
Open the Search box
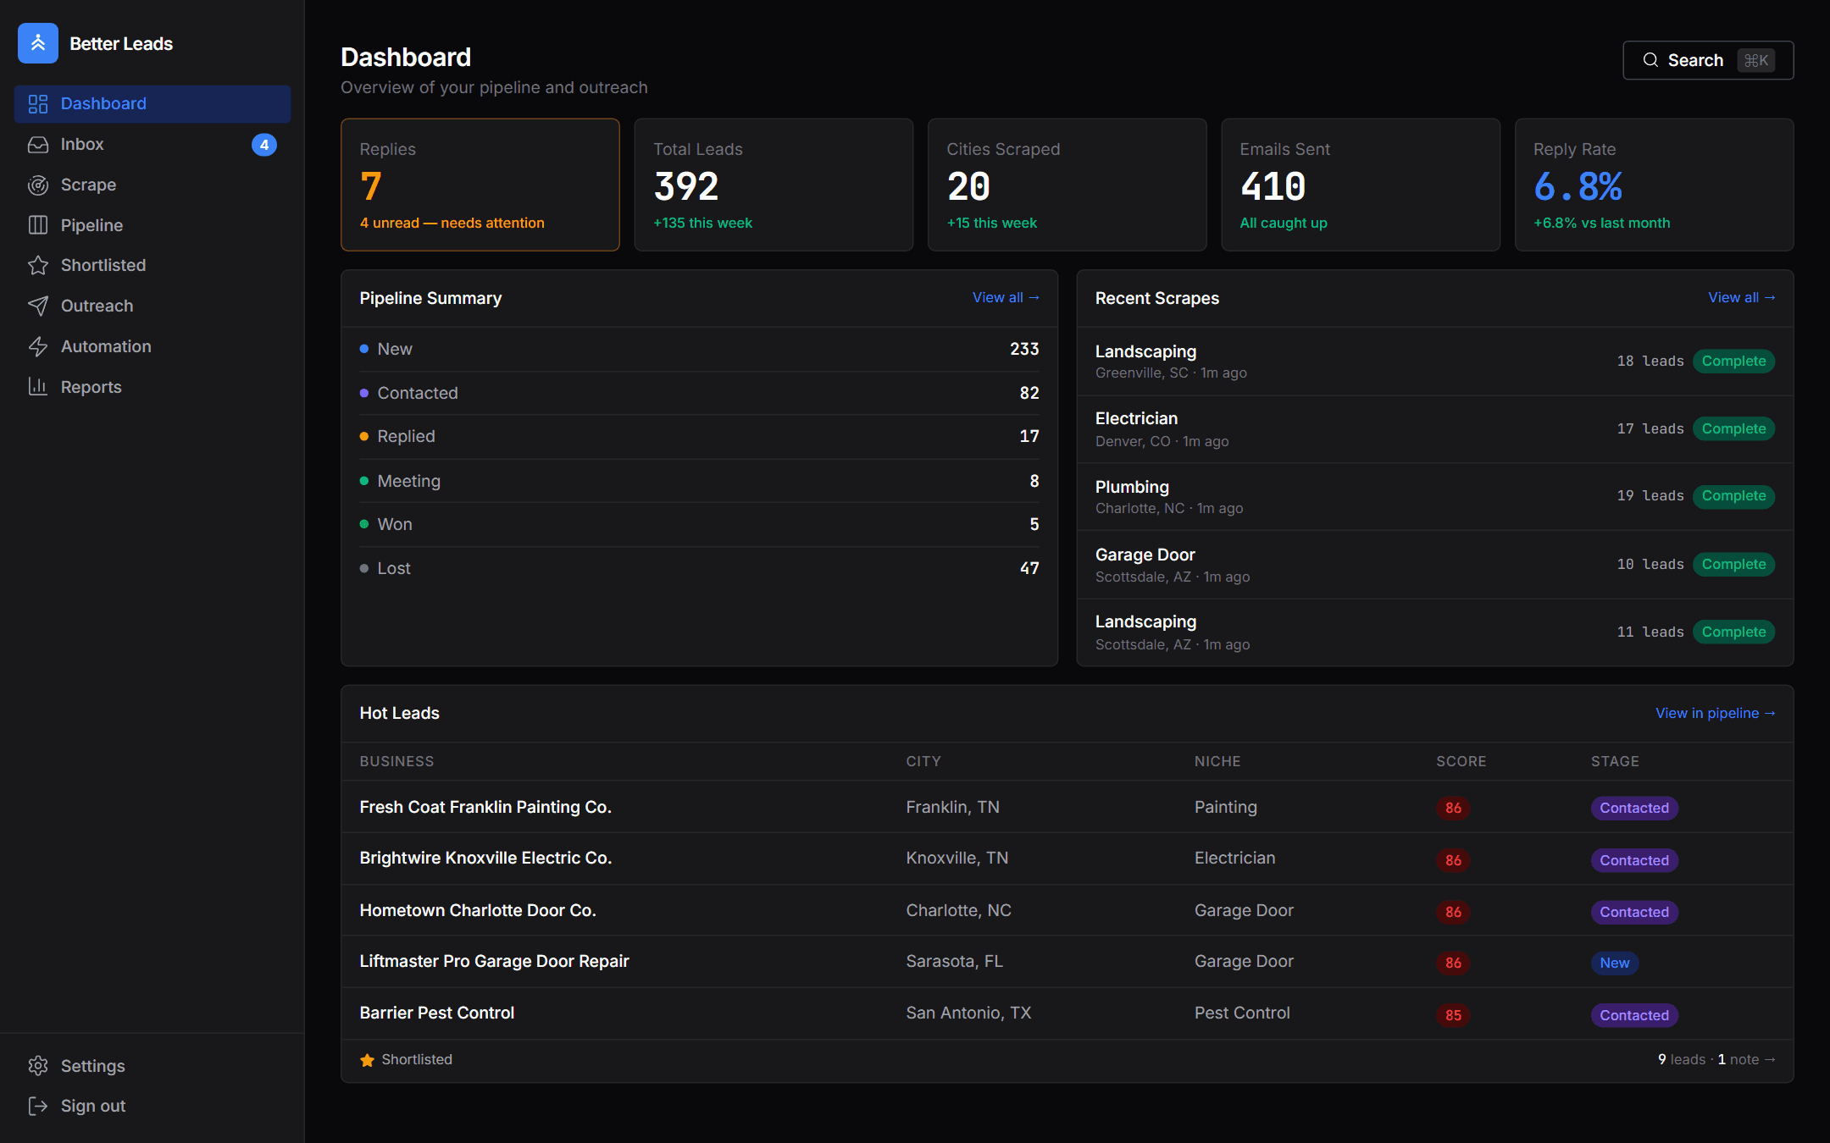[x=1708, y=60]
